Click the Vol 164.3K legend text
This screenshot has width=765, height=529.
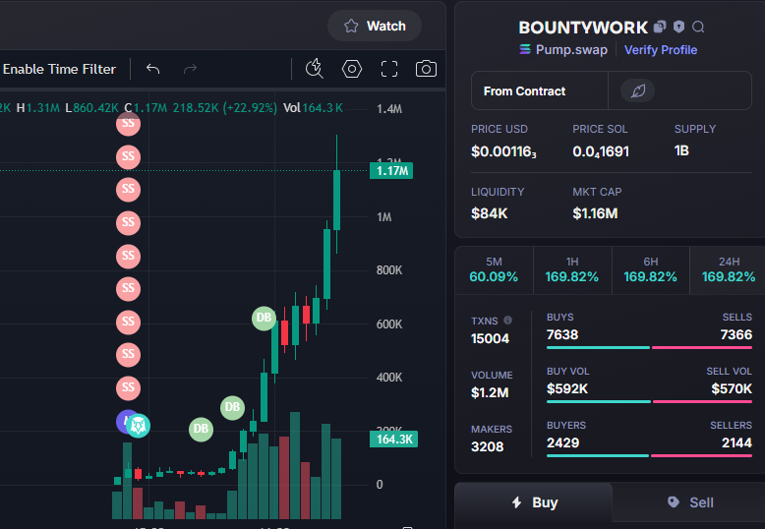point(314,108)
